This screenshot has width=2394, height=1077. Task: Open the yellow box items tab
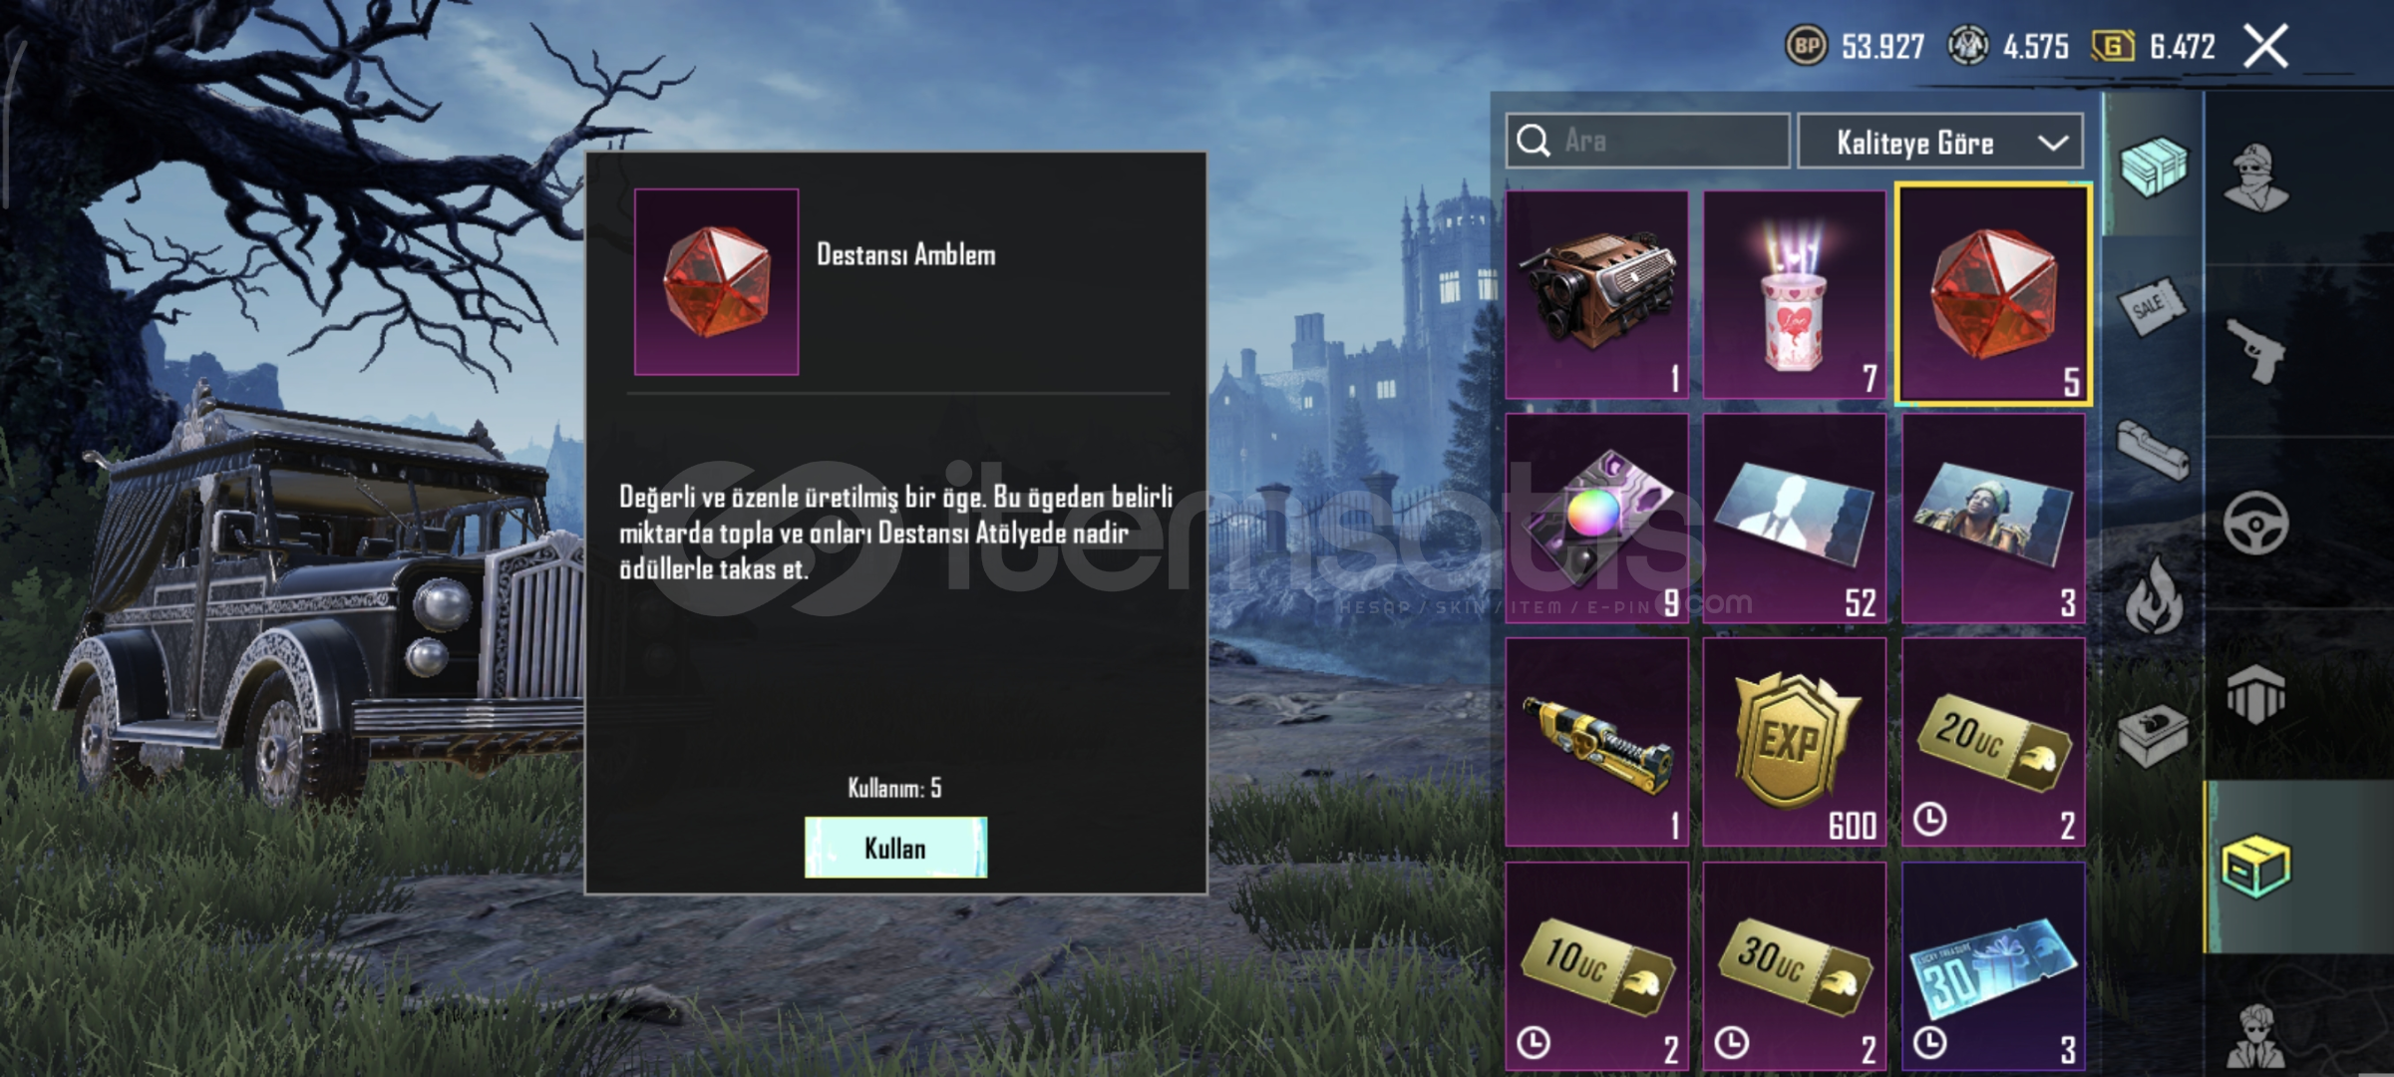pyautogui.click(x=2255, y=866)
